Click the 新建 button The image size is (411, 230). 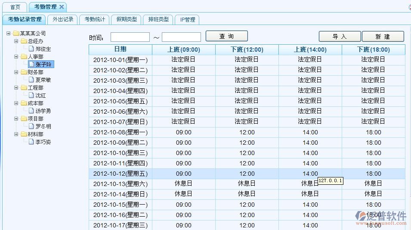coord(383,37)
